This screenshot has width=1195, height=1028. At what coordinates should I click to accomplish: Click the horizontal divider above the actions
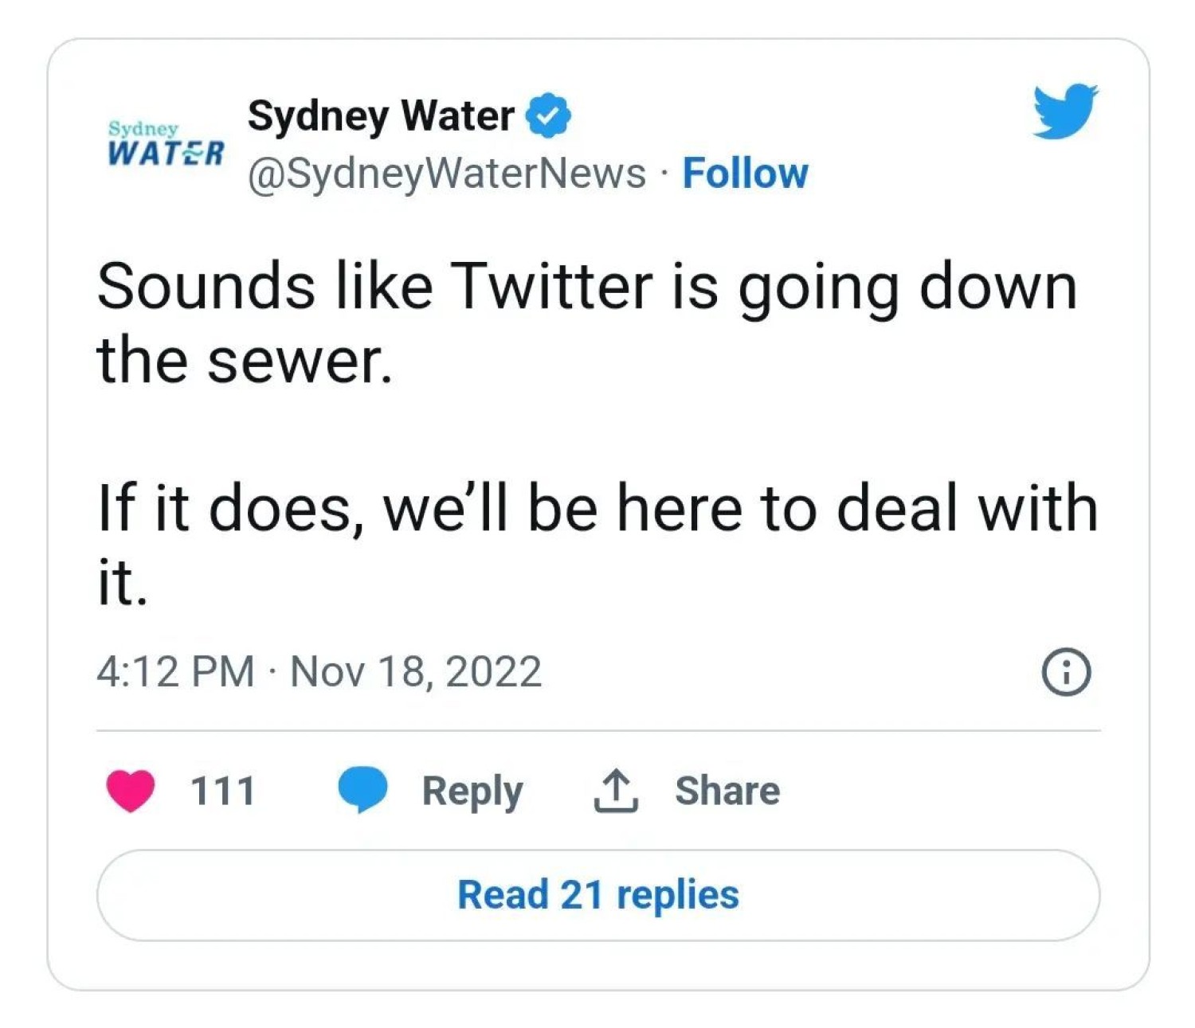pyautogui.click(x=597, y=730)
